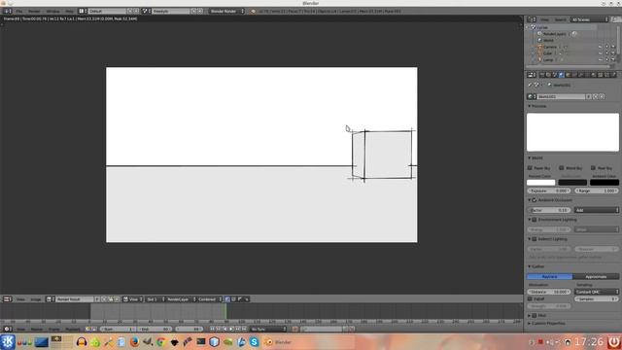Click the world datablock name field
The image size is (622, 350).
(x=561, y=96)
